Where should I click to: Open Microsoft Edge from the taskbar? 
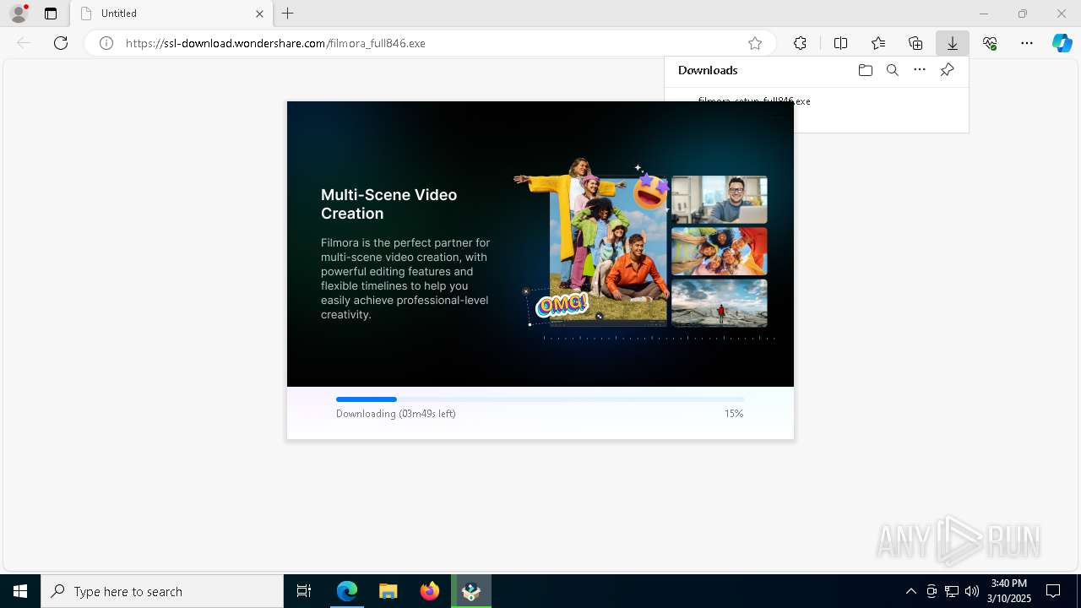coord(347,591)
